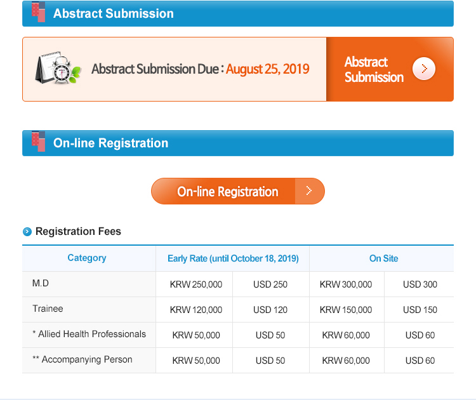
Task: Select the Abstract Submission section header
Action: pyautogui.click(x=238, y=14)
